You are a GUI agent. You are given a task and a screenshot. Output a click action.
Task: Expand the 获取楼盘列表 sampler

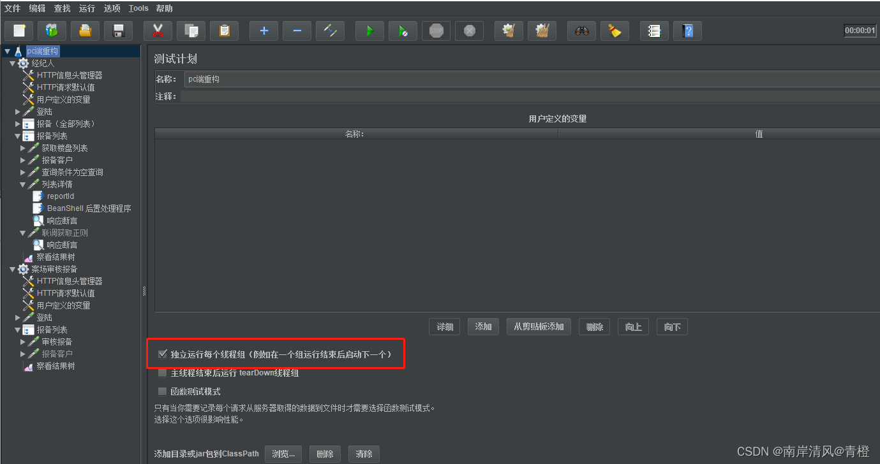pyautogui.click(x=23, y=148)
